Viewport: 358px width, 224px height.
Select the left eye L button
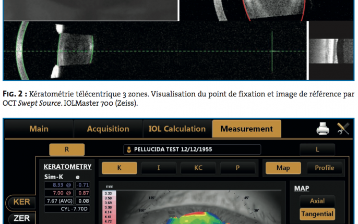coord(317,150)
